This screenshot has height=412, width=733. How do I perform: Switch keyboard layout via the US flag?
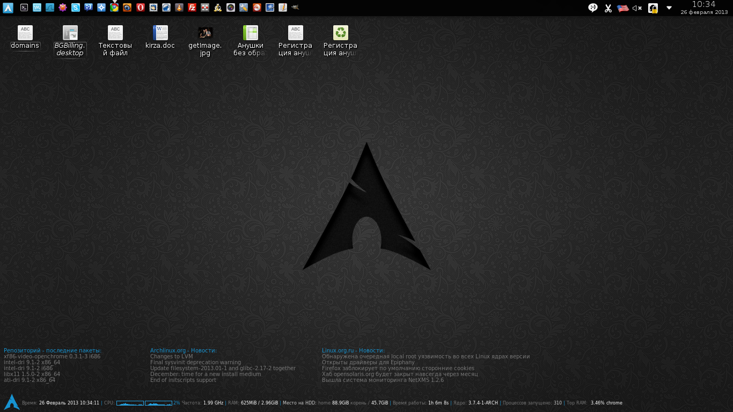(x=623, y=8)
